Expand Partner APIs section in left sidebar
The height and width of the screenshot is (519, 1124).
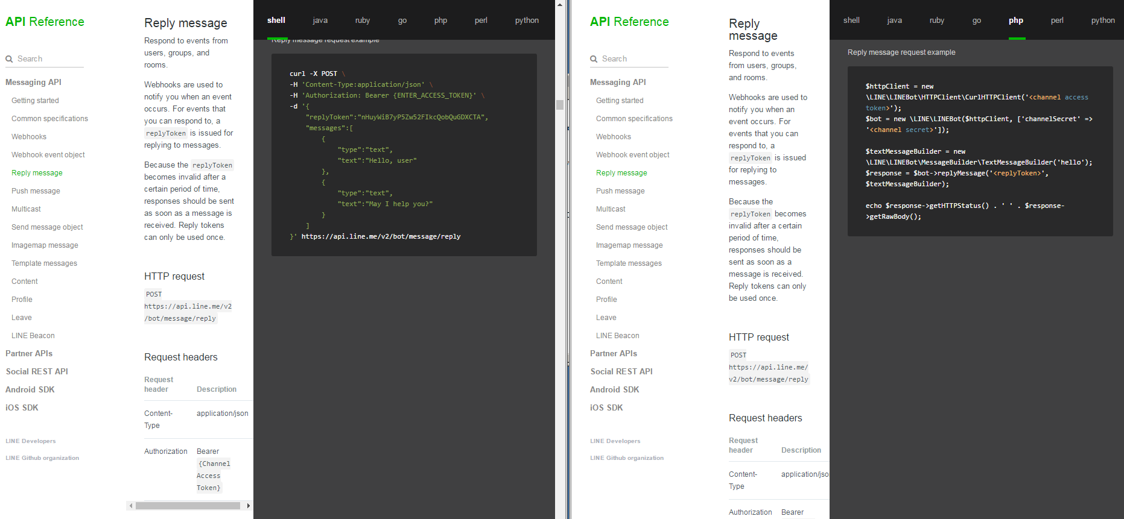29,354
